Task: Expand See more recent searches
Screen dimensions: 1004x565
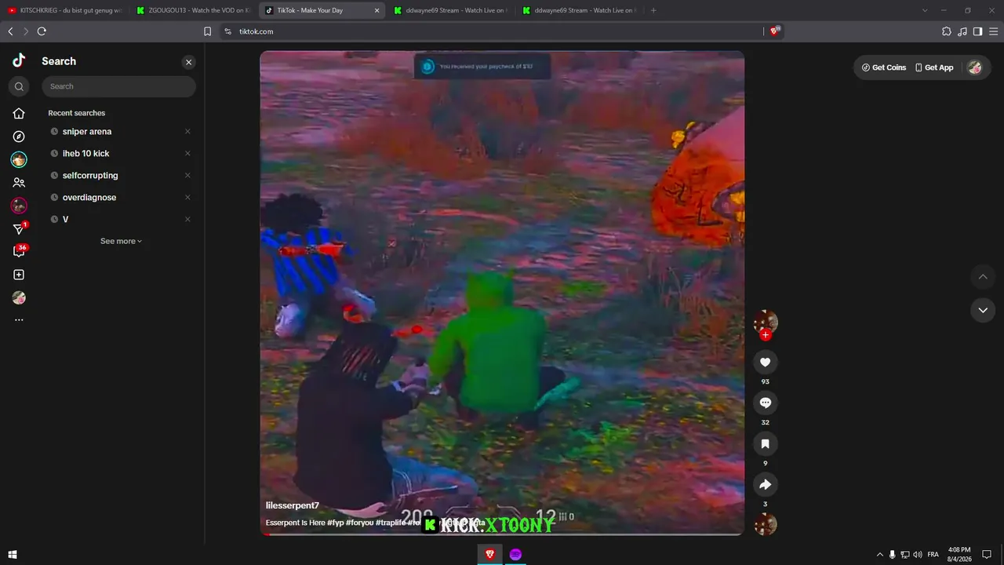Action: [121, 242]
